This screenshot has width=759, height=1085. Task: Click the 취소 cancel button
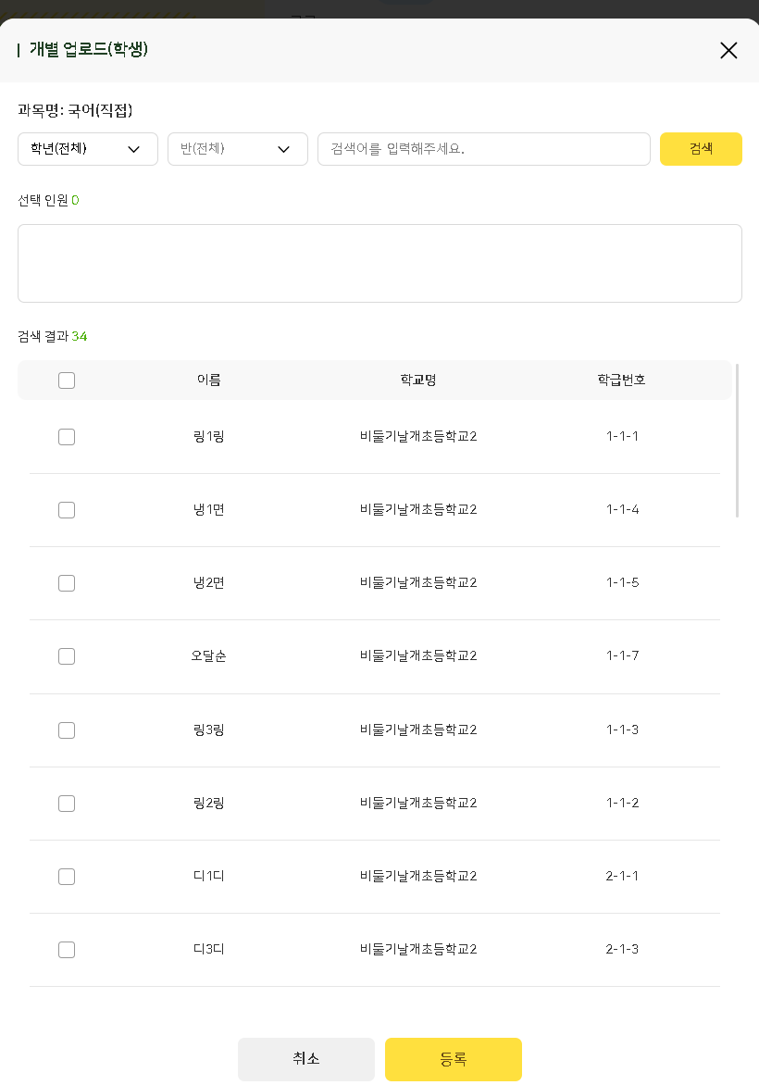click(x=306, y=1059)
